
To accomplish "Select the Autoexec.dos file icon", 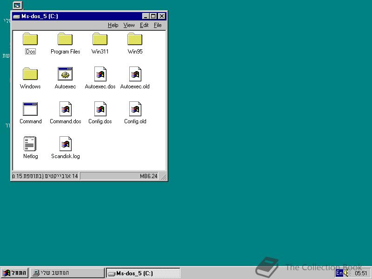I will [100, 74].
